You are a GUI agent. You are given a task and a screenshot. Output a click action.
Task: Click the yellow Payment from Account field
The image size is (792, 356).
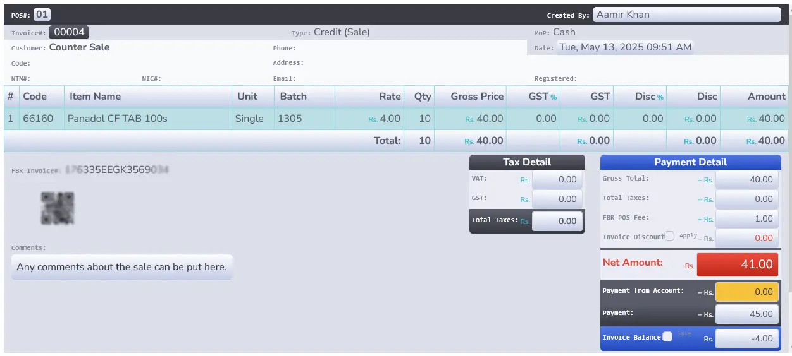click(x=746, y=292)
